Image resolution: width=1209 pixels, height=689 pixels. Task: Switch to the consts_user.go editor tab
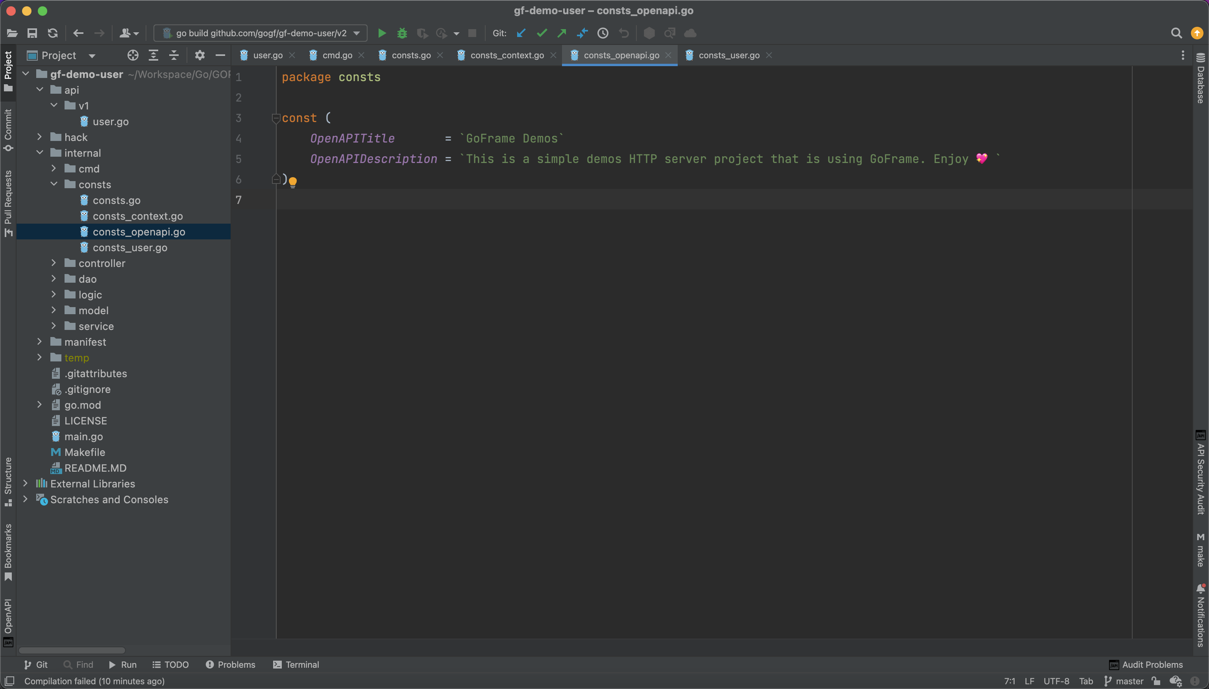[x=728, y=56]
